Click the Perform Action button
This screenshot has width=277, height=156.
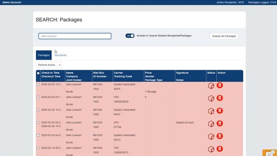[x=47, y=65]
